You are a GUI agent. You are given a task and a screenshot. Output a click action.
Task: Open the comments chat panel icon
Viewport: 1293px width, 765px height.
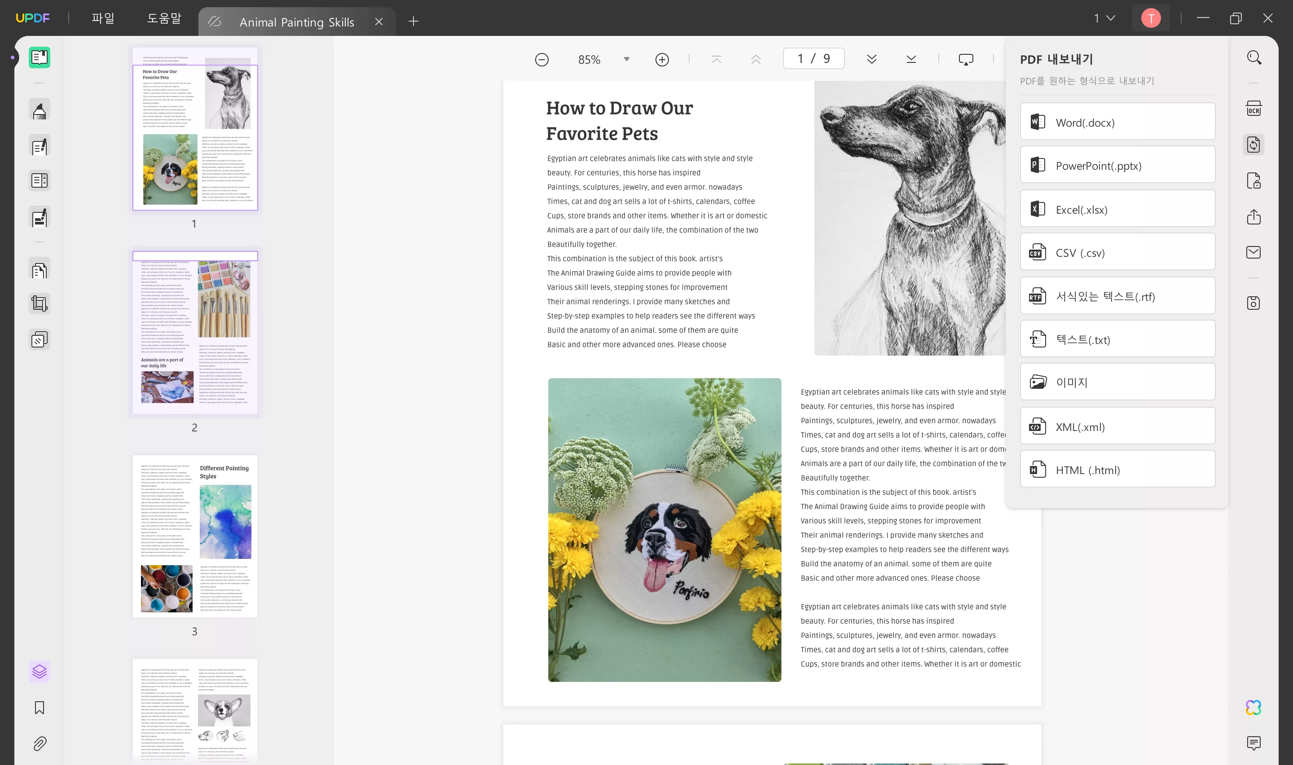[x=1253, y=743]
